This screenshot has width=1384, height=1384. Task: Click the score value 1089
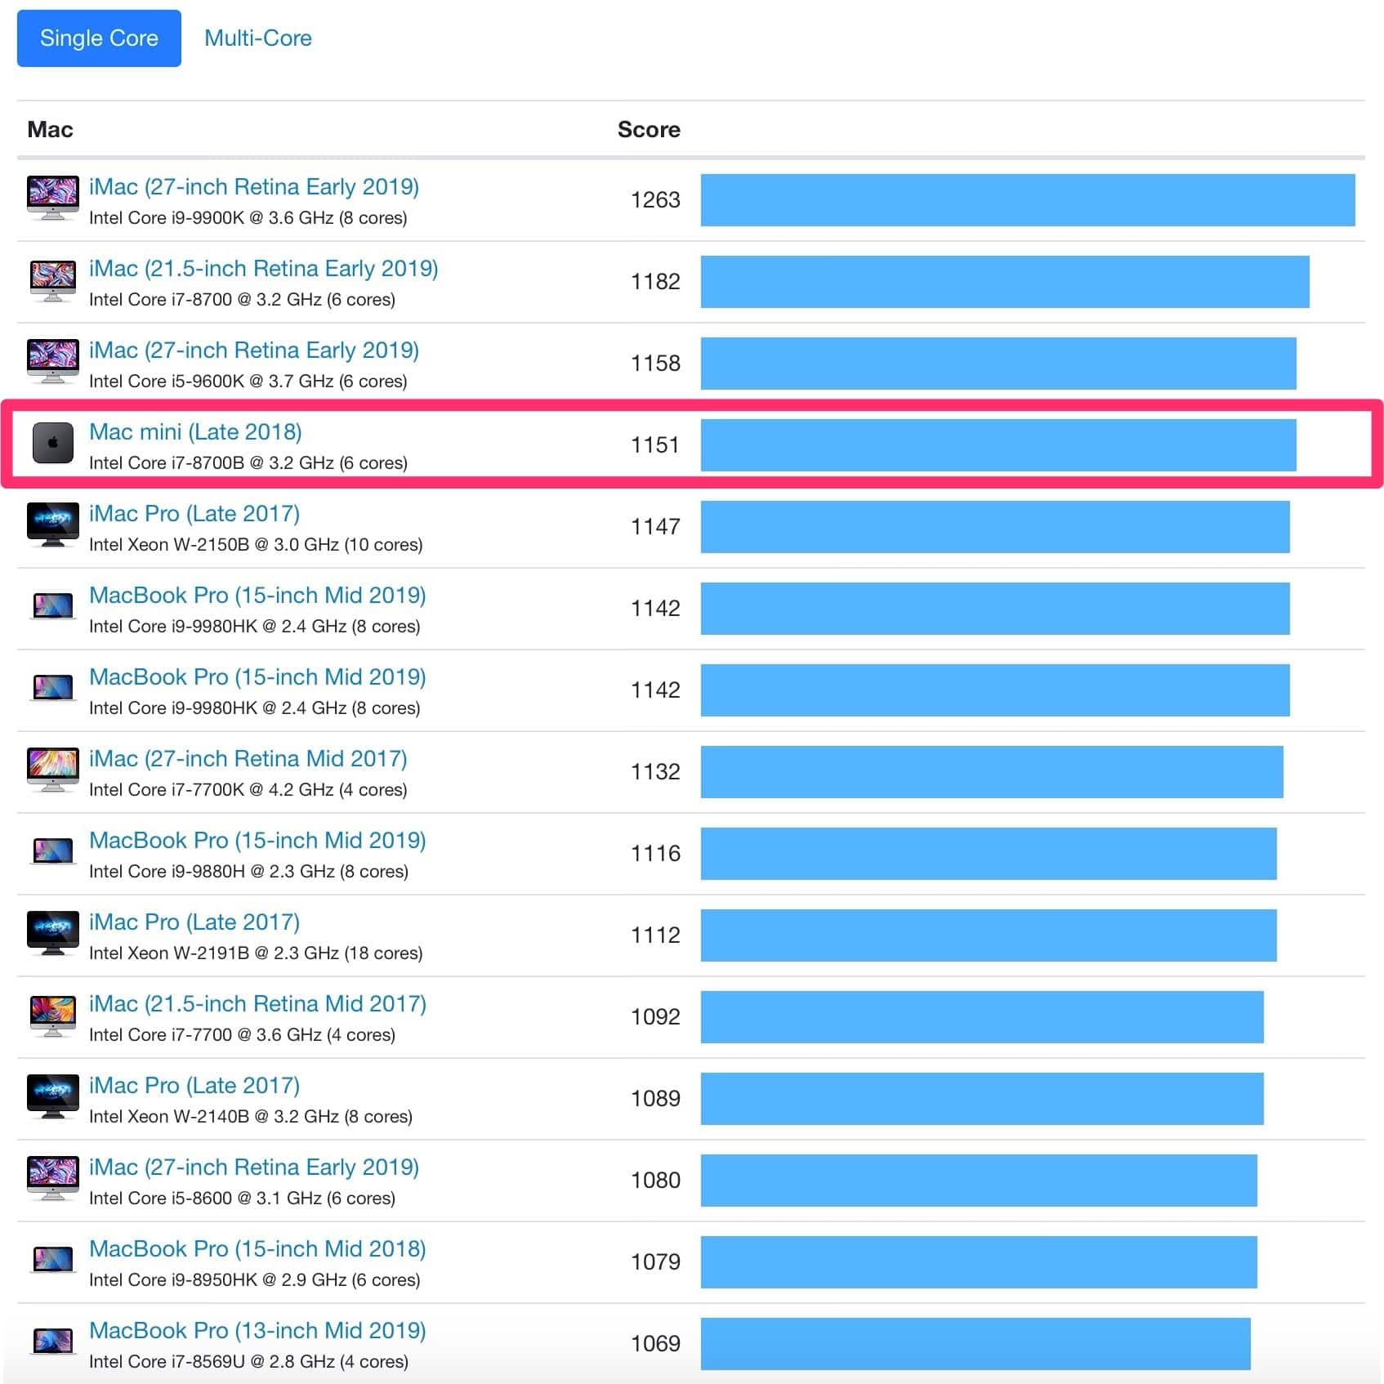[x=655, y=1099]
